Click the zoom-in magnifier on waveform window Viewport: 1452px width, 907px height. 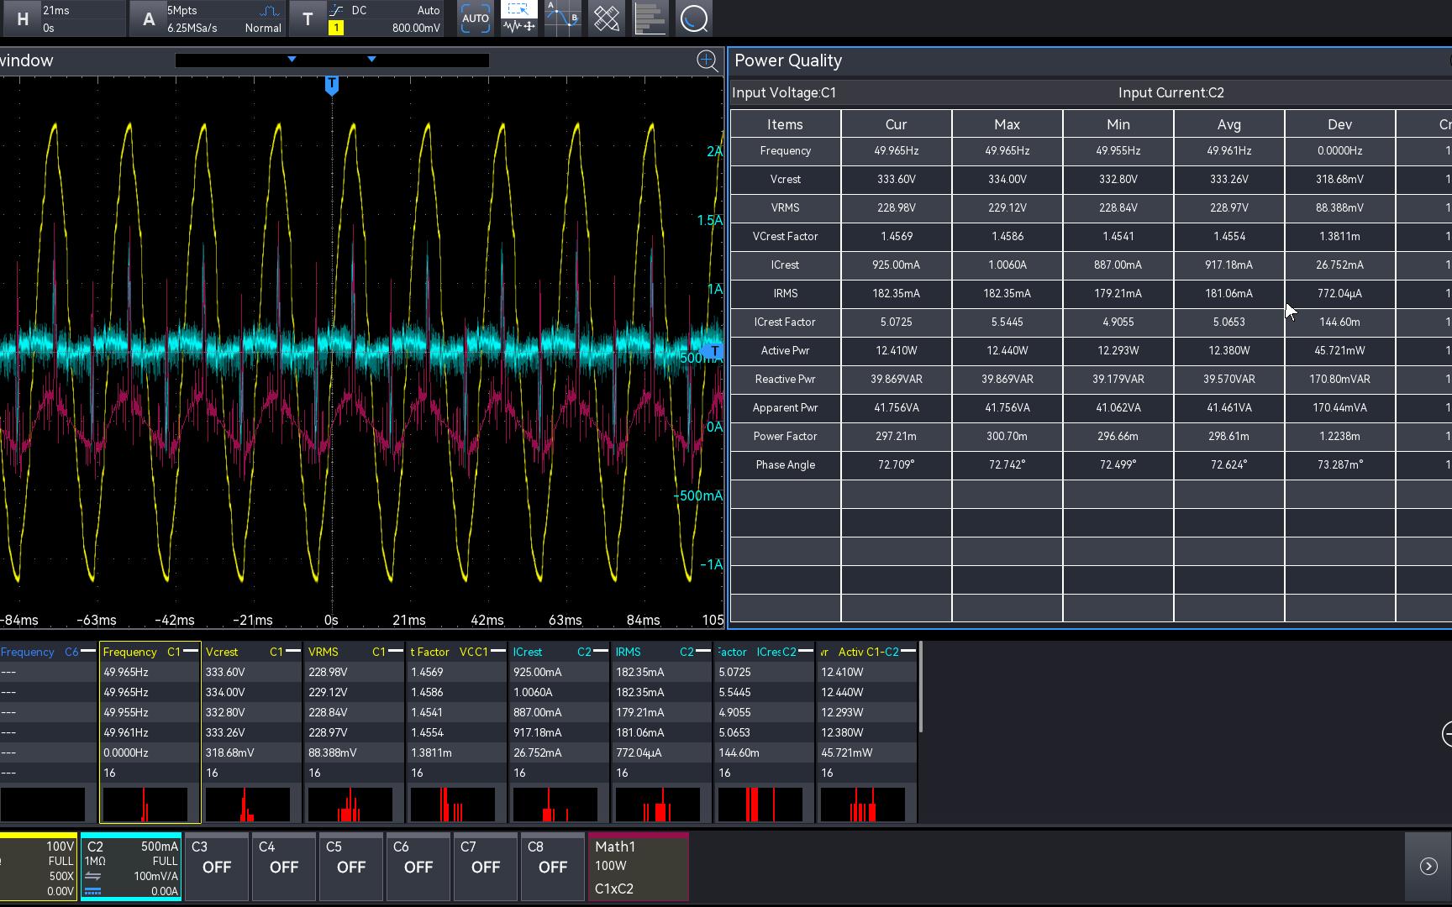pyautogui.click(x=708, y=60)
